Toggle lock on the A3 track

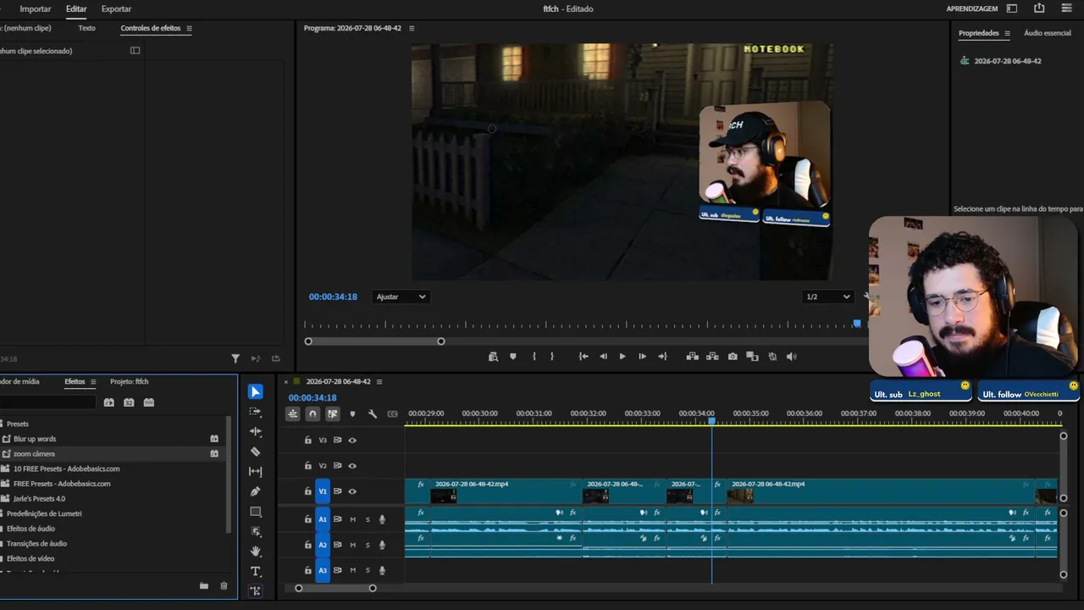click(308, 571)
